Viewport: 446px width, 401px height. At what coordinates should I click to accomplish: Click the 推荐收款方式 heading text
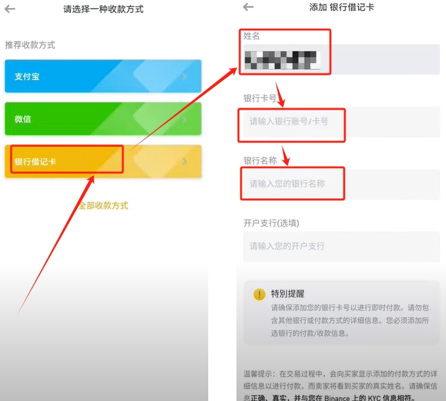(30, 45)
